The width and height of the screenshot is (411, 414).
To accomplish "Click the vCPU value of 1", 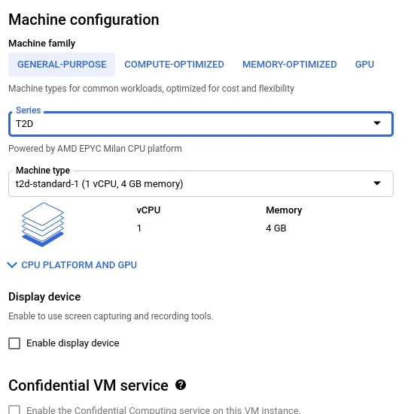I will pos(139,228).
